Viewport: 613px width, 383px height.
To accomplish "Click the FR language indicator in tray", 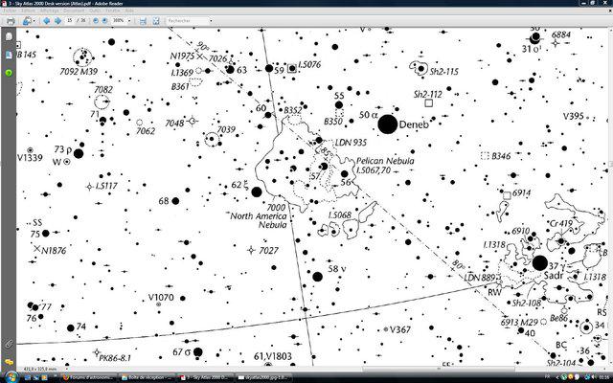I will tap(548, 377).
